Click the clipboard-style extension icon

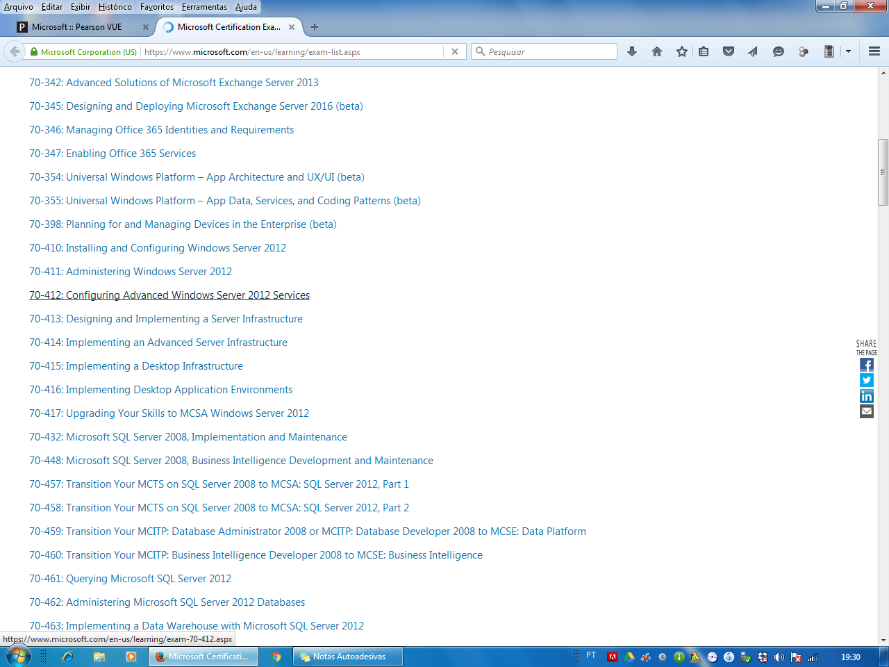[829, 51]
